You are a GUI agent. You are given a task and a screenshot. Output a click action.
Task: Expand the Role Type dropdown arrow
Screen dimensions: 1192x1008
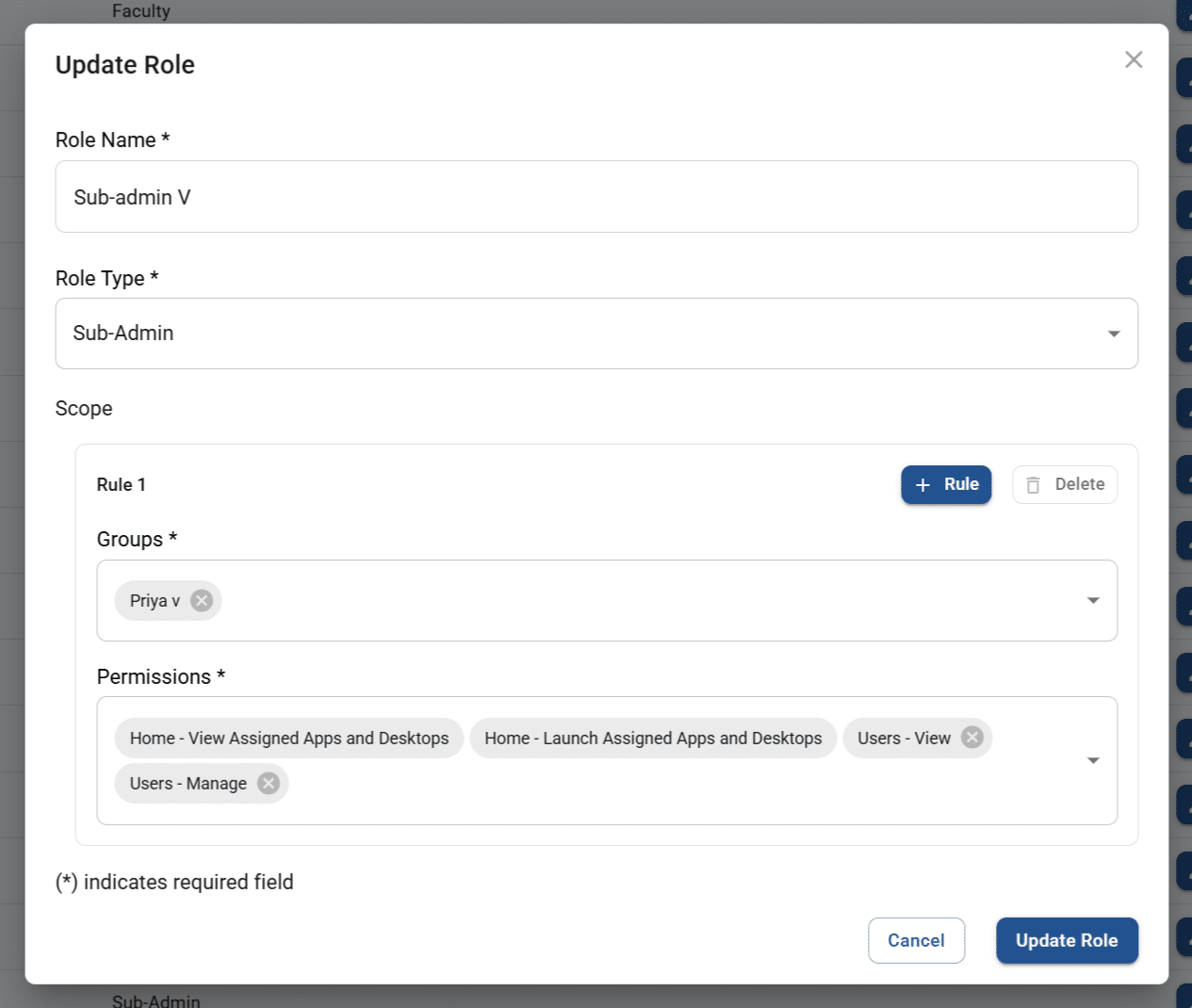coord(1114,333)
